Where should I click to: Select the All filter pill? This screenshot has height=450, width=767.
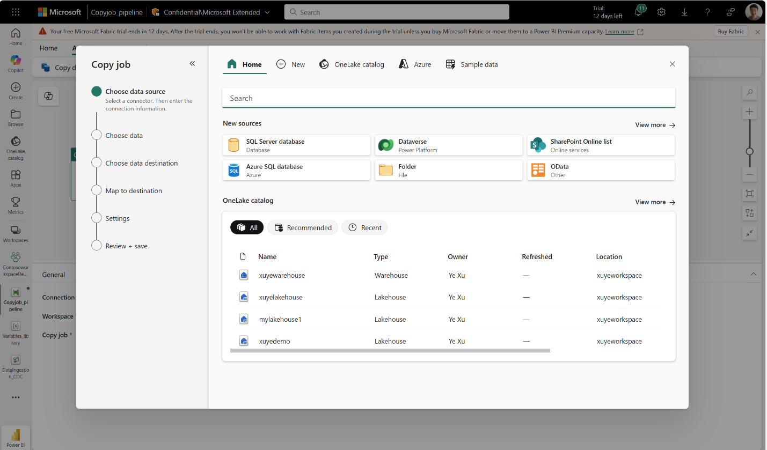tap(247, 227)
